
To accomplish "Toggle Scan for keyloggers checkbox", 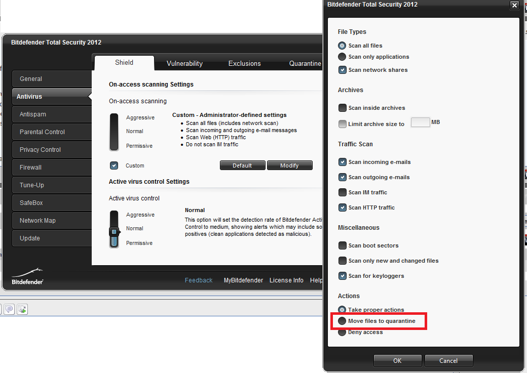I will tap(342, 276).
